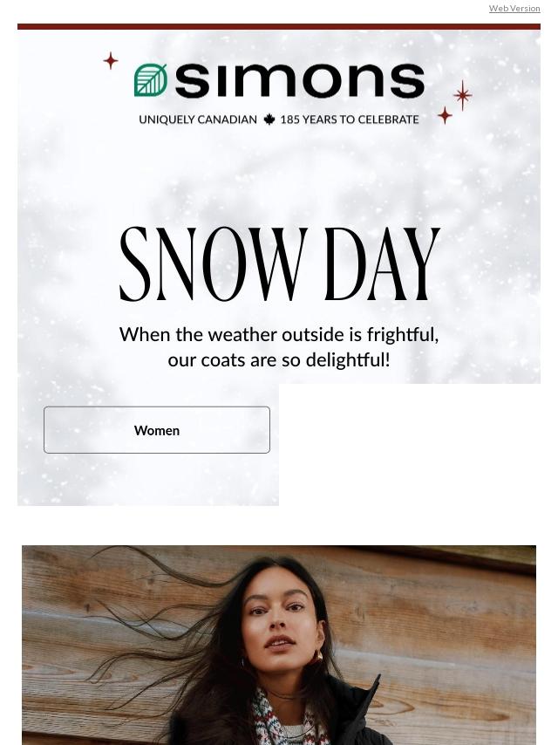This screenshot has height=745, width=558.
Task: Click the small red sparkle below the starburst
Action: (x=445, y=115)
